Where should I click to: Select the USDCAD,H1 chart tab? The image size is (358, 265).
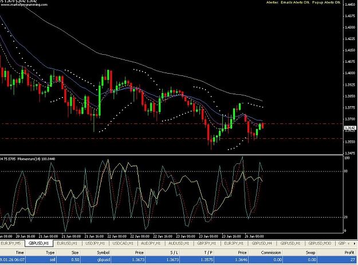click(123, 243)
